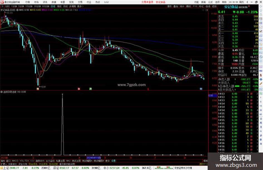
Task: Switch chart to 5分钟 period
Action: click(x=21, y=6)
